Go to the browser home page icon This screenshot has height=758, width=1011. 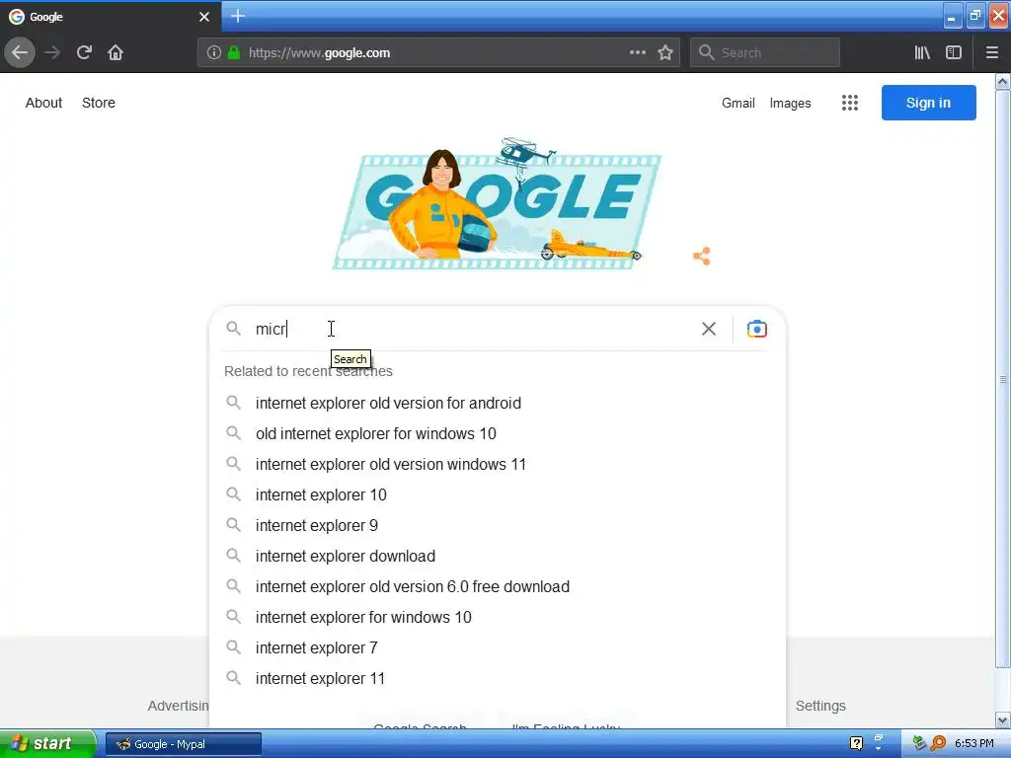click(116, 52)
